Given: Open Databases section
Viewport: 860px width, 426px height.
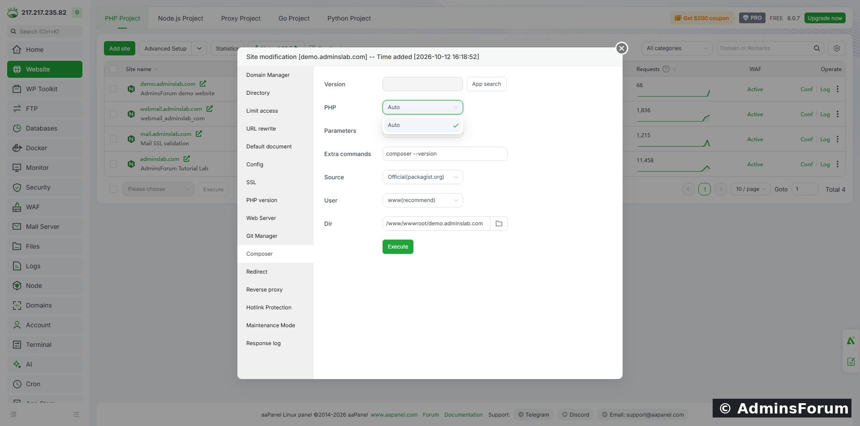Looking at the screenshot, I should [45, 128].
